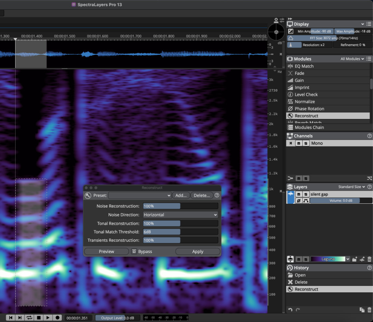Screen dimensions: 373x322
Task: Clear history with the History trash icon
Action: click(369, 310)
